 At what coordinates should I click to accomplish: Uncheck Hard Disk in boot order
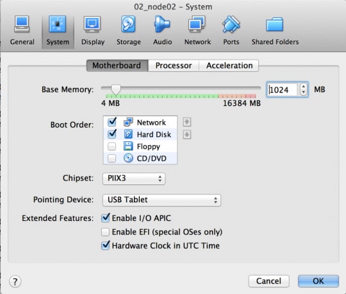click(x=112, y=134)
